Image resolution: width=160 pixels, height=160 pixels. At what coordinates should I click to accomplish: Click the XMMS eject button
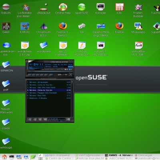pos(51,75)
